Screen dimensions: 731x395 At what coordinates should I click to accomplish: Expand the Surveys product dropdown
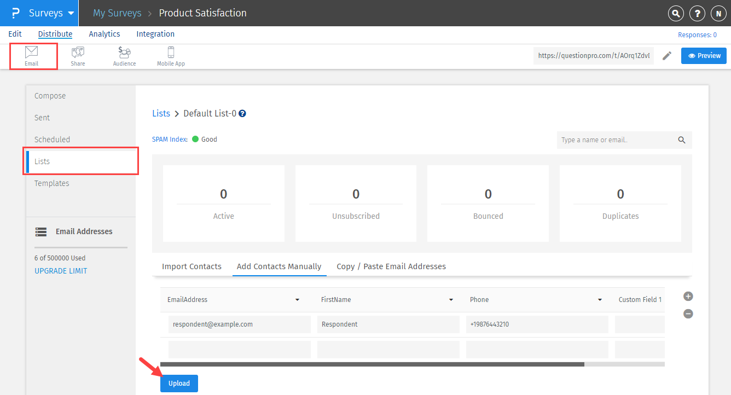[x=71, y=13]
